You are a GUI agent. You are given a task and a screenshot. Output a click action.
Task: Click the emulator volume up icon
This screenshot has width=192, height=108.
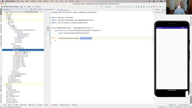157,12
